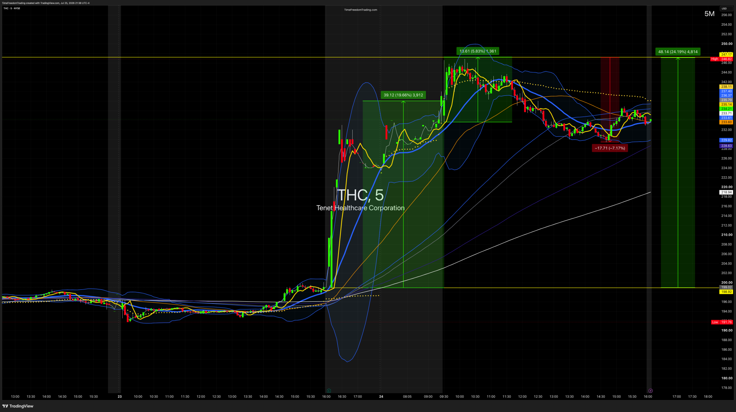Select the '48.14 (24.19%) 4,814' measurement label
The width and height of the screenshot is (736, 412).
pyautogui.click(x=678, y=52)
